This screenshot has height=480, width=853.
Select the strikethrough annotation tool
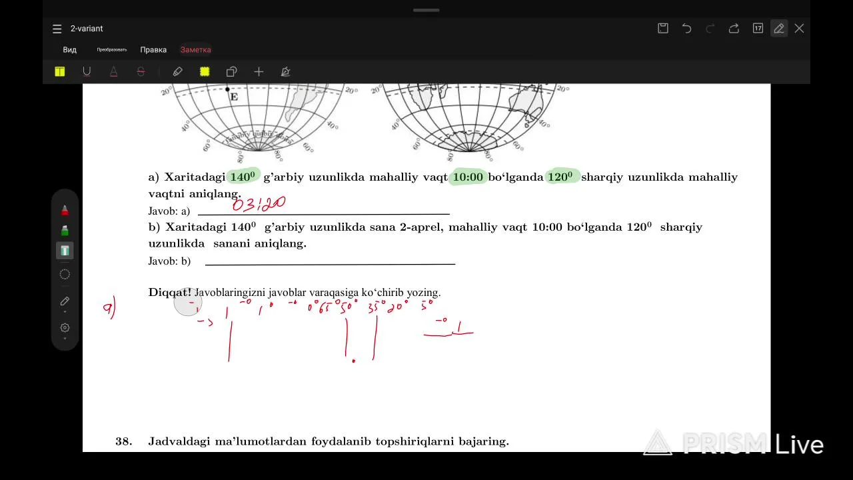click(141, 71)
